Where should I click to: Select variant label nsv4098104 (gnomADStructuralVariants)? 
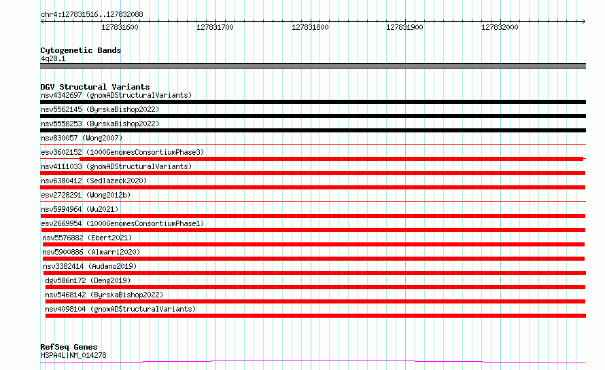pos(120,309)
